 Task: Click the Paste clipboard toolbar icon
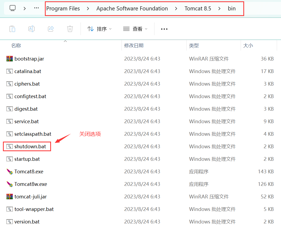point(12,29)
